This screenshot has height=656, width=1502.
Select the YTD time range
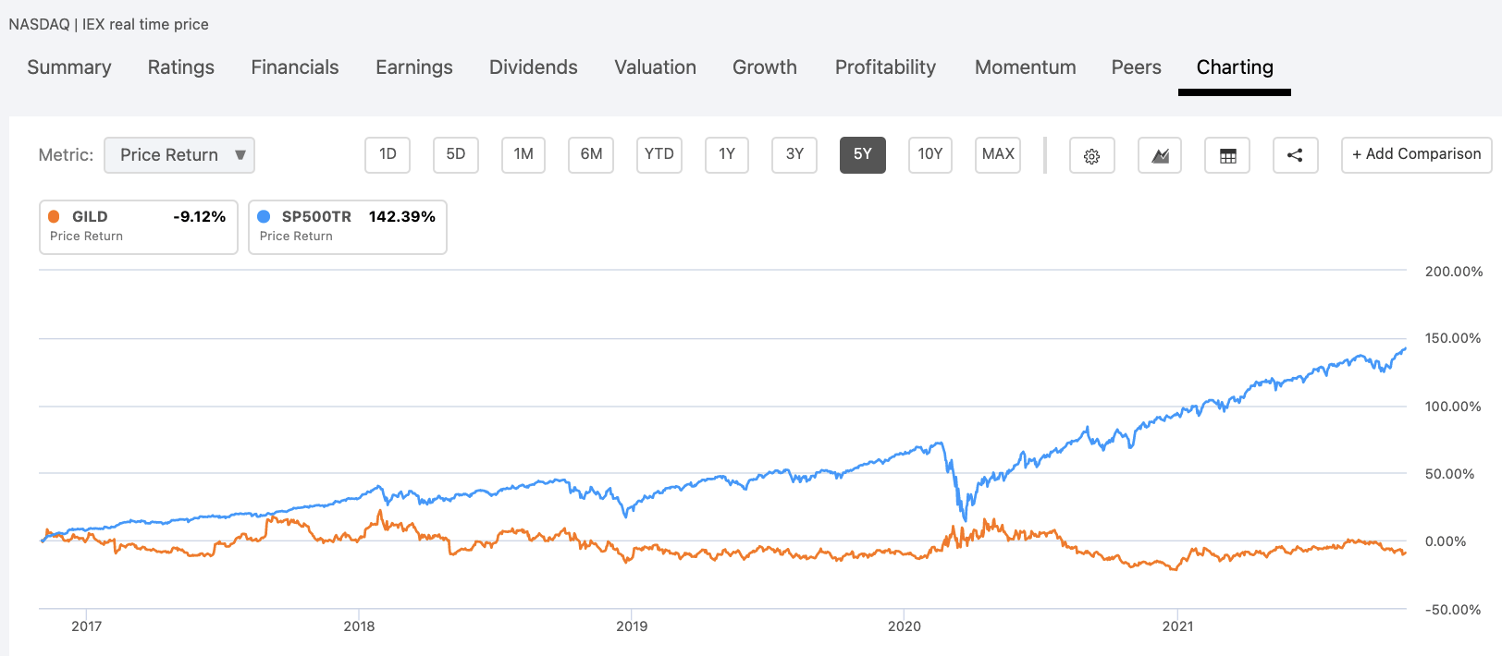pyautogui.click(x=659, y=154)
